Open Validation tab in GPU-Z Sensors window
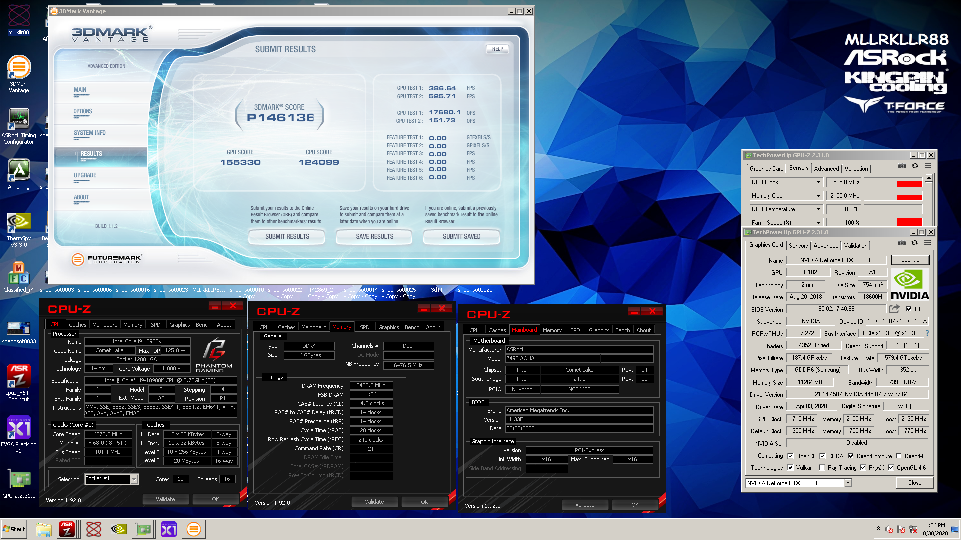 [x=856, y=169]
